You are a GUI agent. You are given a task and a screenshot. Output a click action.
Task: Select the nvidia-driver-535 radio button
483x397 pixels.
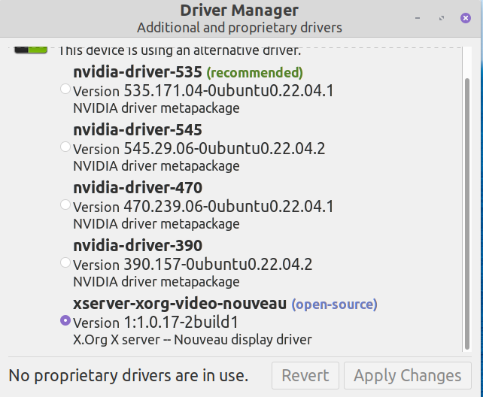click(x=65, y=89)
